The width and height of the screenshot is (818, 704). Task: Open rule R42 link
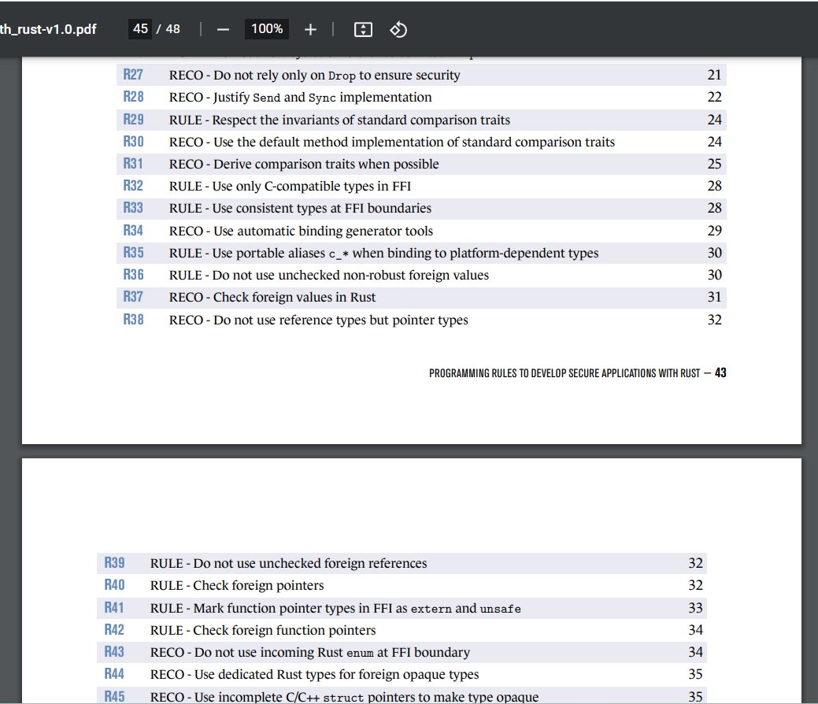click(x=114, y=630)
